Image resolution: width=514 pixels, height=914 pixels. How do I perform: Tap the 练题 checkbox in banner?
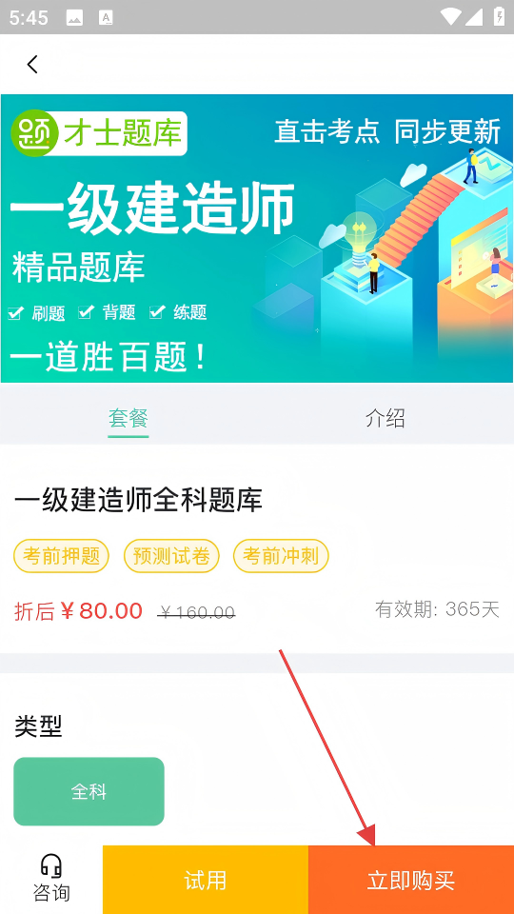156,312
